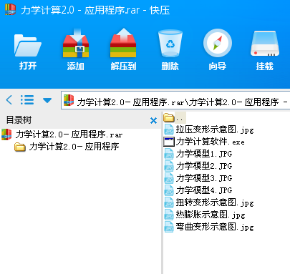
Task: Click the archive path address bar
Action: (x=175, y=100)
